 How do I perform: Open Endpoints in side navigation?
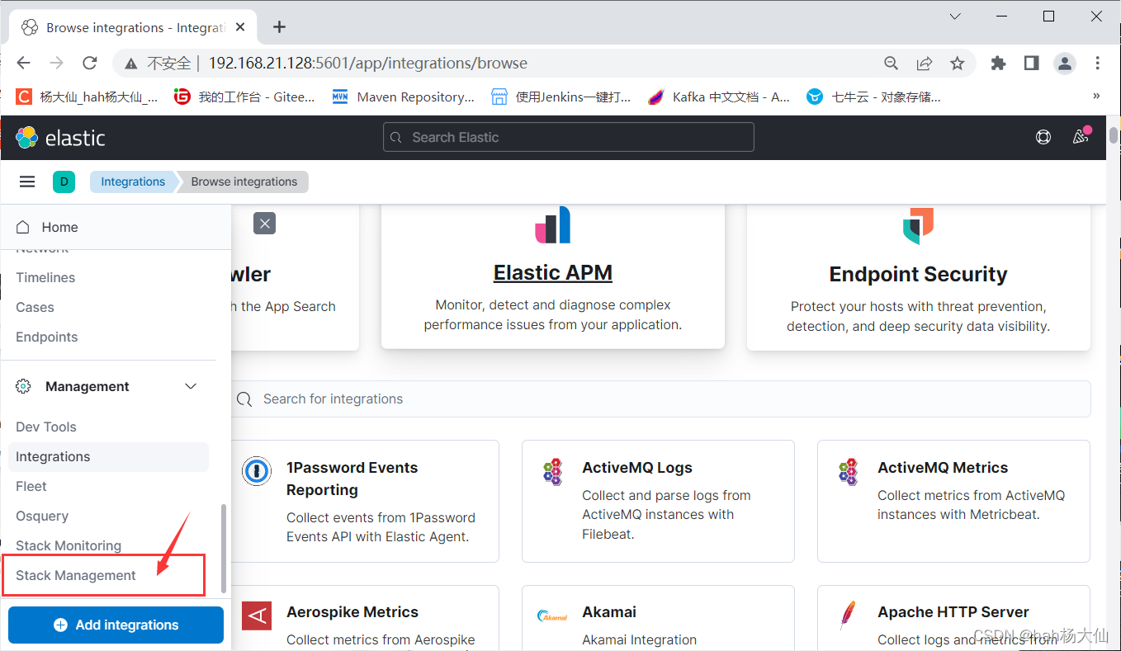point(47,337)
